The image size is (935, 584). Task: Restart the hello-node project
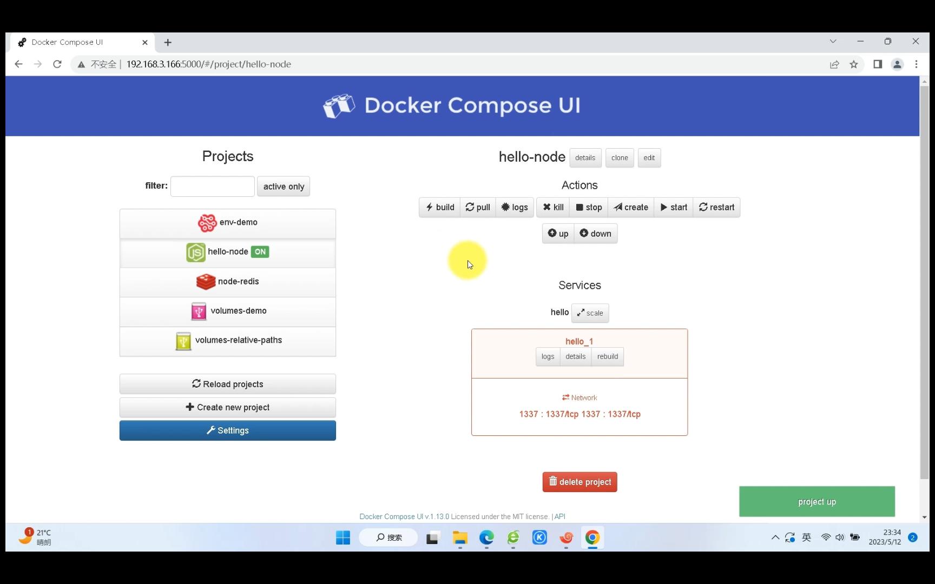tap(716, 208)
